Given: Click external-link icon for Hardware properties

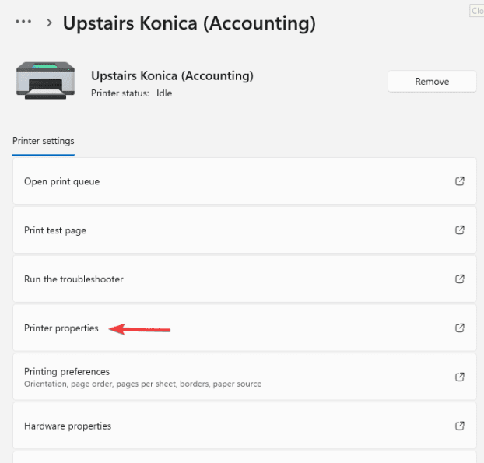Looking at the screenshot, I should click(x=459, y=426).
